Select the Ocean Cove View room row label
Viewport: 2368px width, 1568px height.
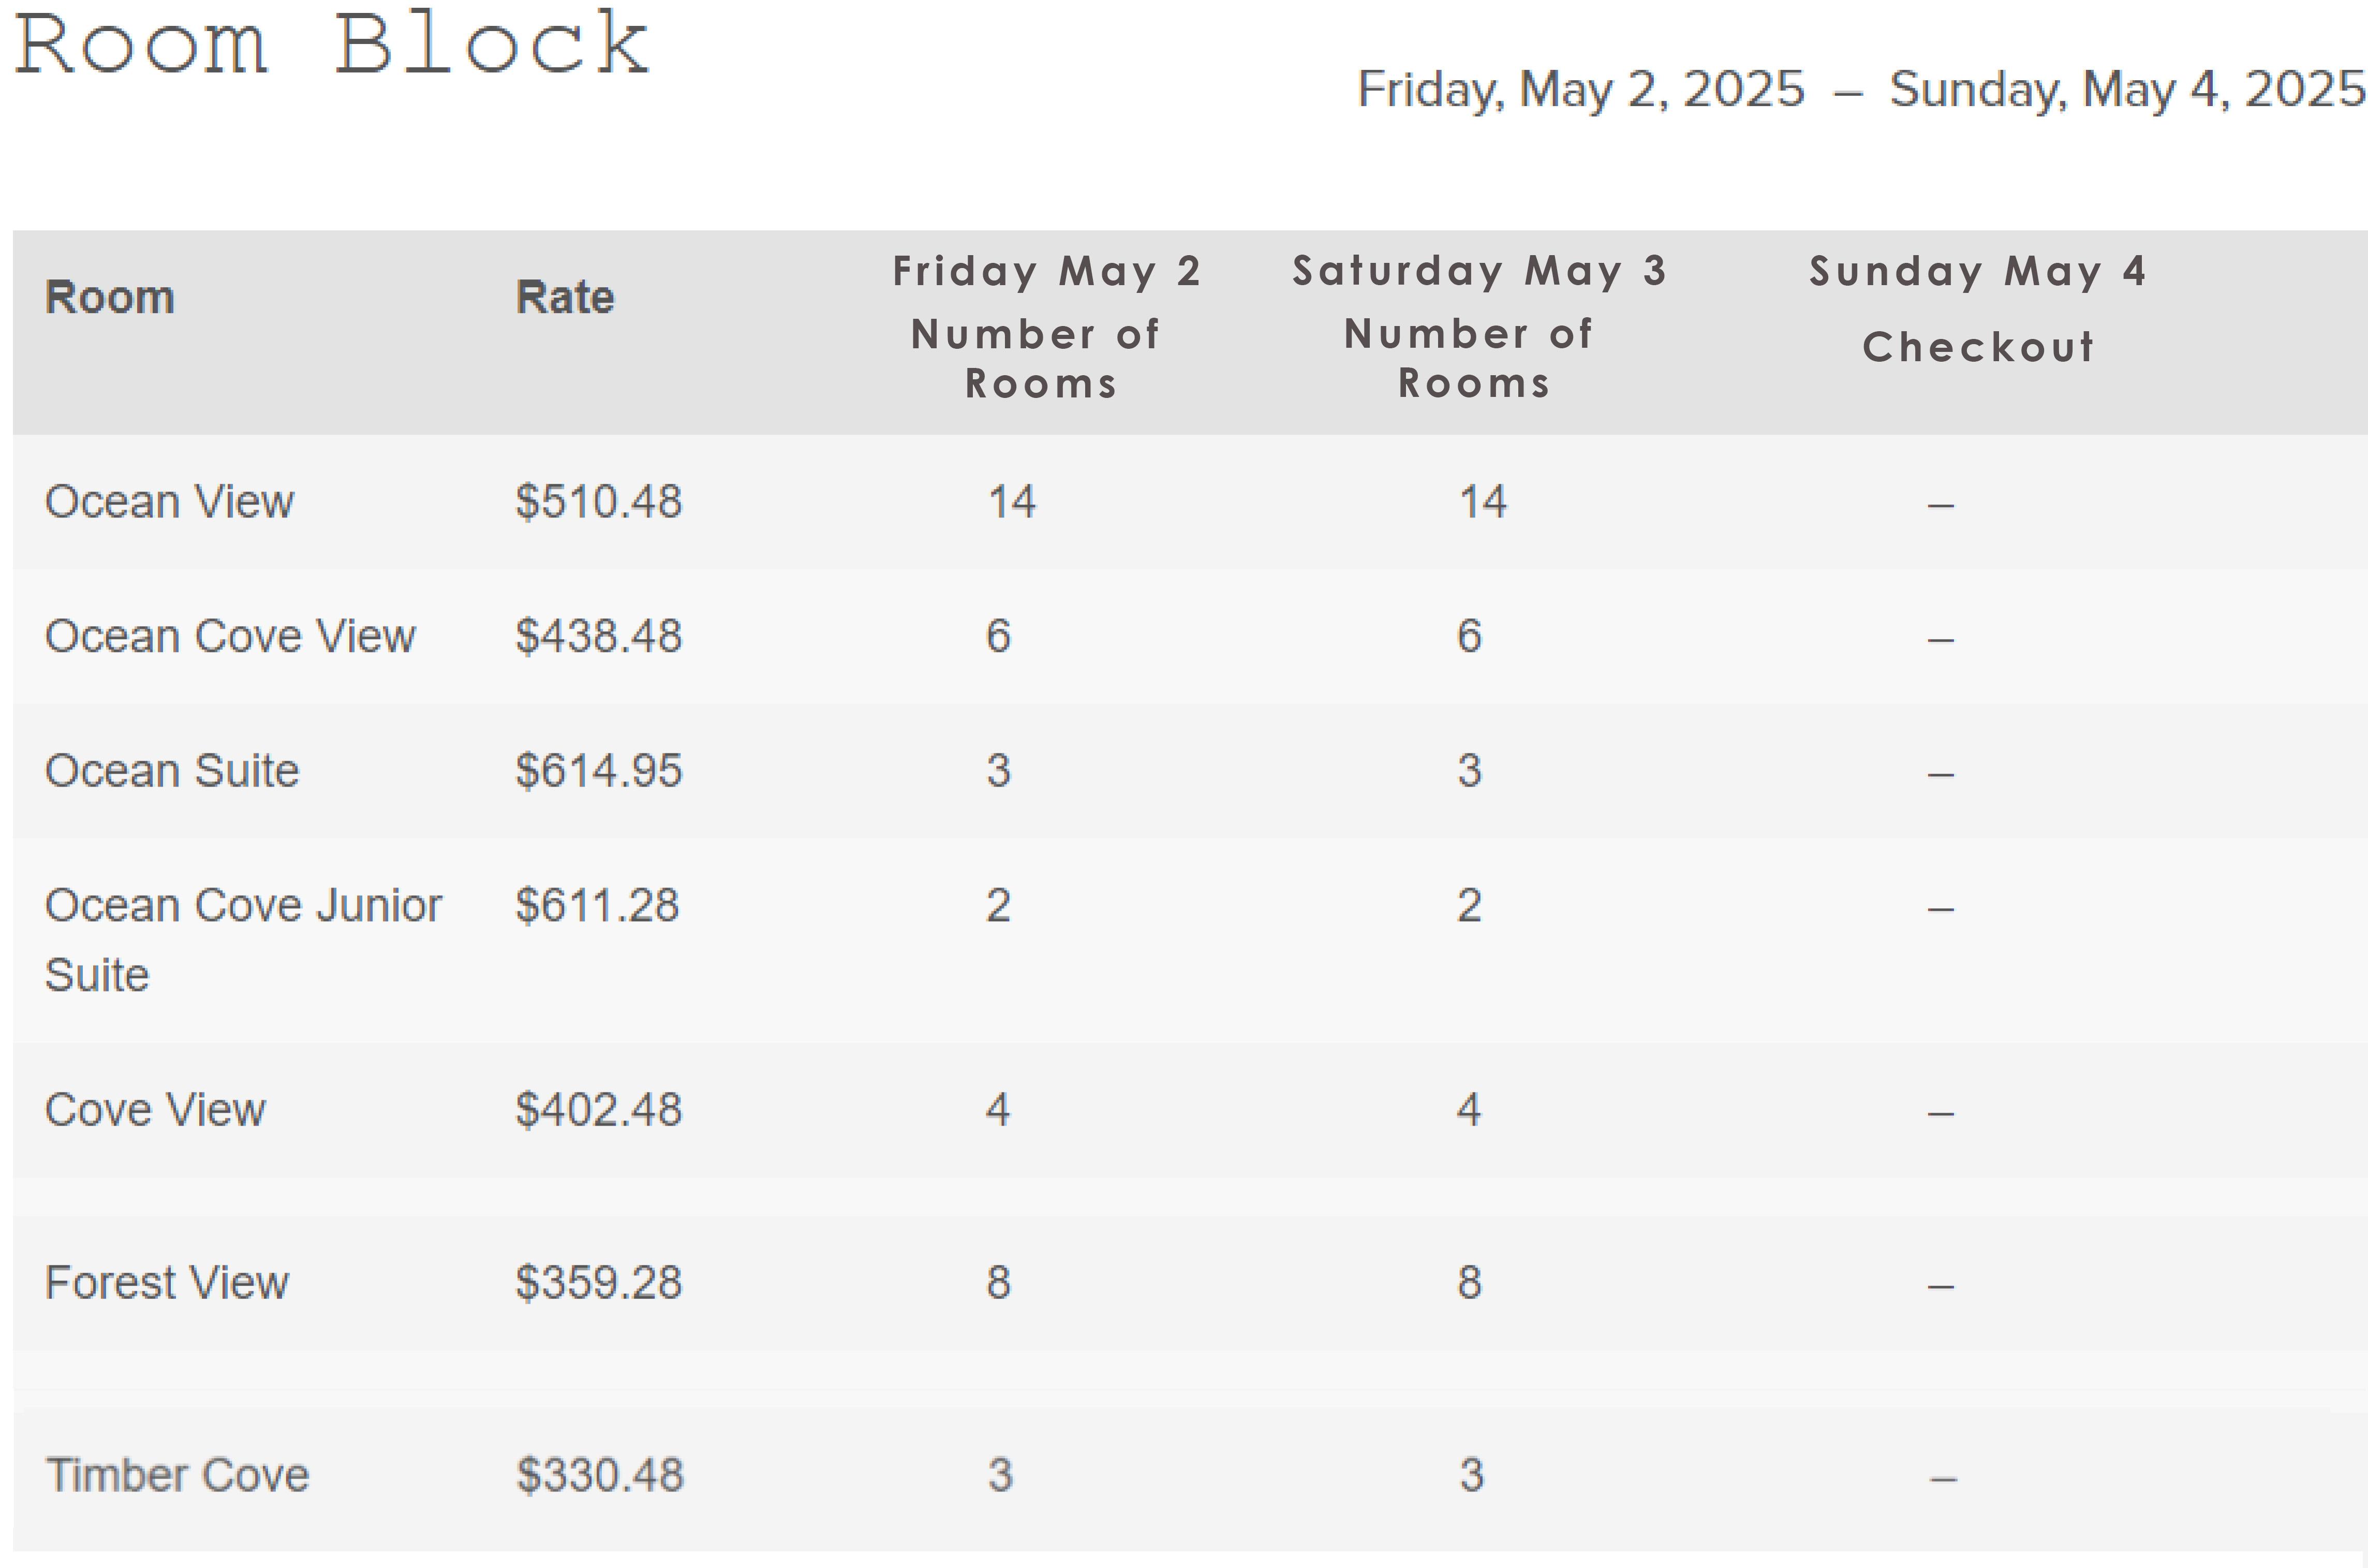(230, 637)
